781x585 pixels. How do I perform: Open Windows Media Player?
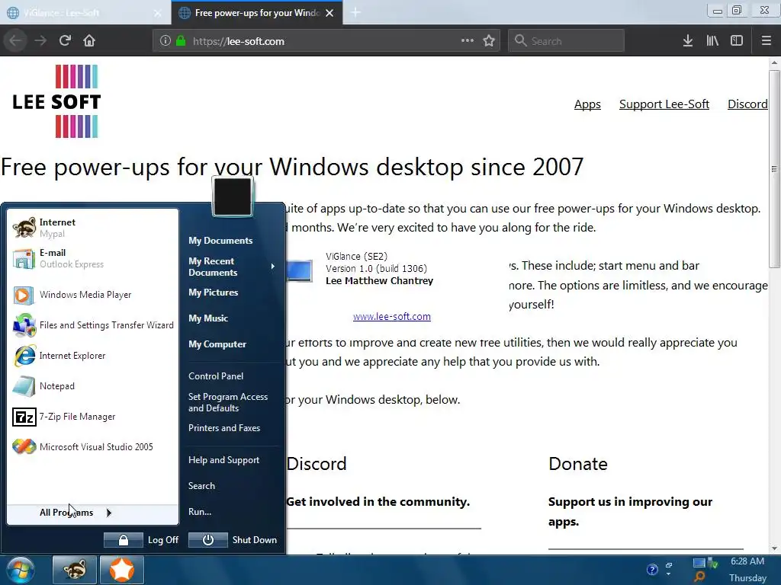coord(92,295)
